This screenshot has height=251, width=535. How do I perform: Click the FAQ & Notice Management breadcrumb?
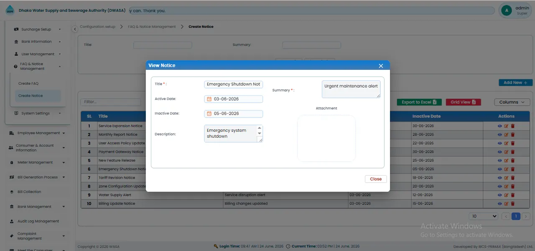tap(152, 27)
